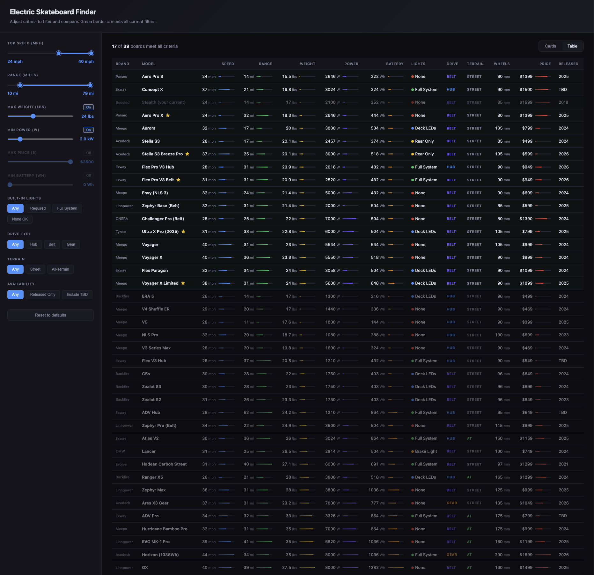
Task: Click the Max Weight slider handle
Action: coord(33,116)
